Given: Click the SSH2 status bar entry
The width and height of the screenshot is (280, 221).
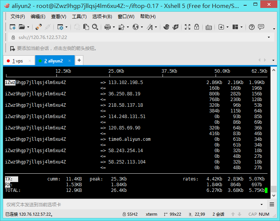Looking at the screenshot, I should coord(130,214).
